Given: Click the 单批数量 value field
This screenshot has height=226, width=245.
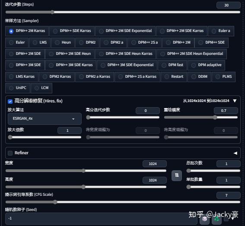Looking at the screenshot, I should [229, 180].
